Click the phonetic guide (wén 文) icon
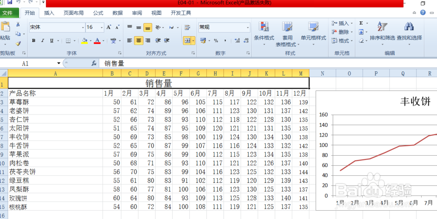The image size is (437, 219). [x=113, y=41]
